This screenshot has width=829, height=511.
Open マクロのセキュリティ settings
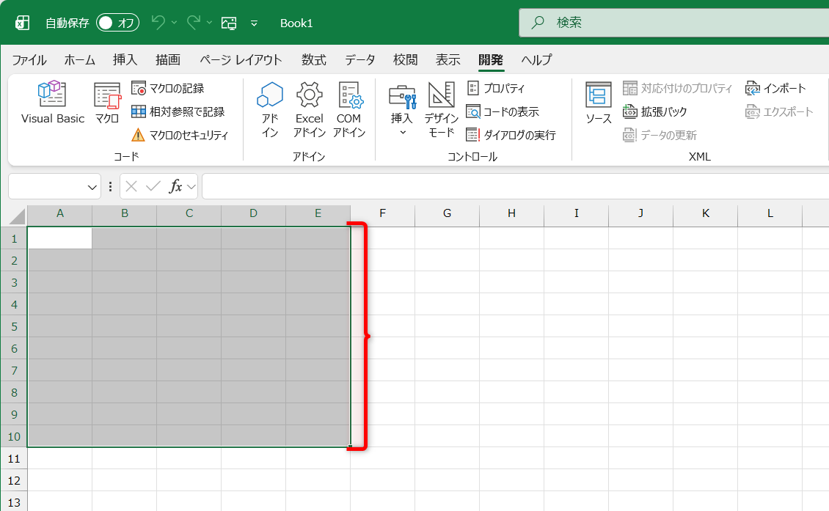[180, 136]
